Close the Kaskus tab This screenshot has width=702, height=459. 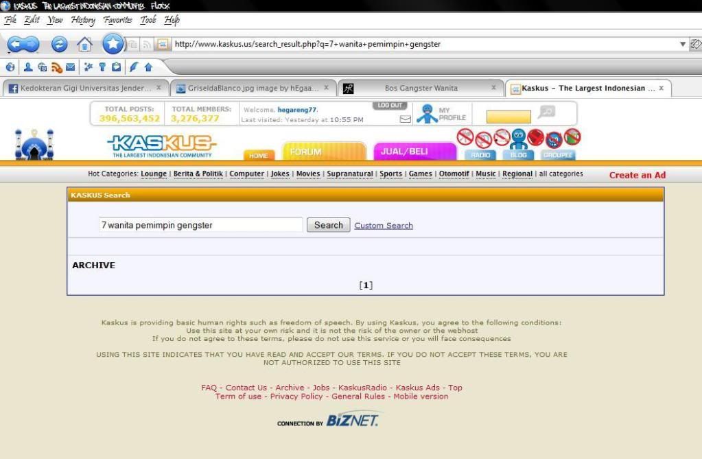661,89
